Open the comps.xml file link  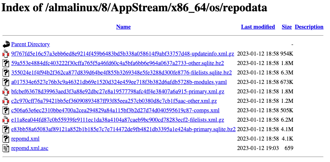tap(115, 110)
